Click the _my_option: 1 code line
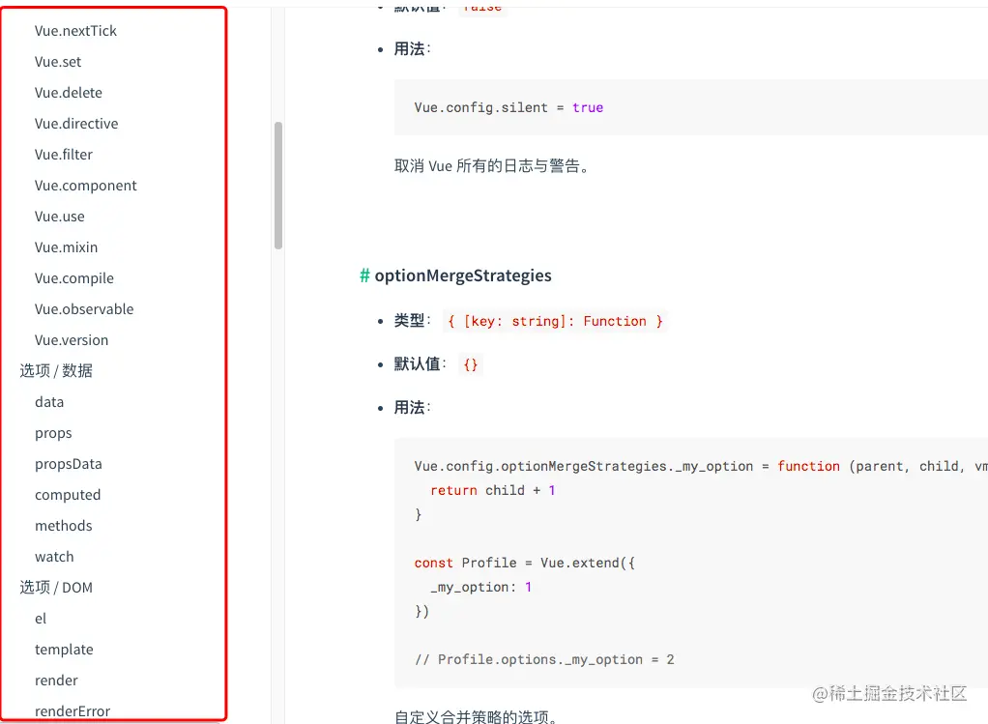The image size is (988, 724). pos(481,588)
